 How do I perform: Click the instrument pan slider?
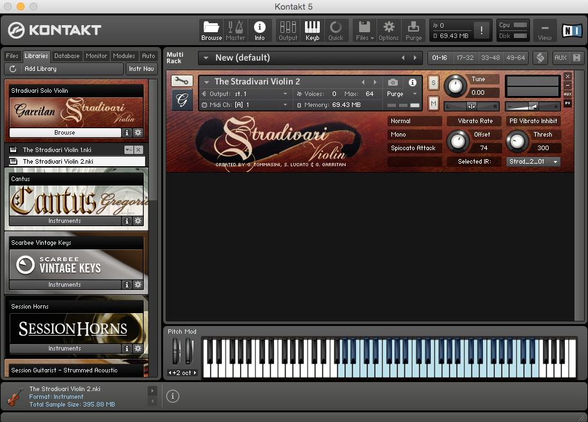pos(471,106)
